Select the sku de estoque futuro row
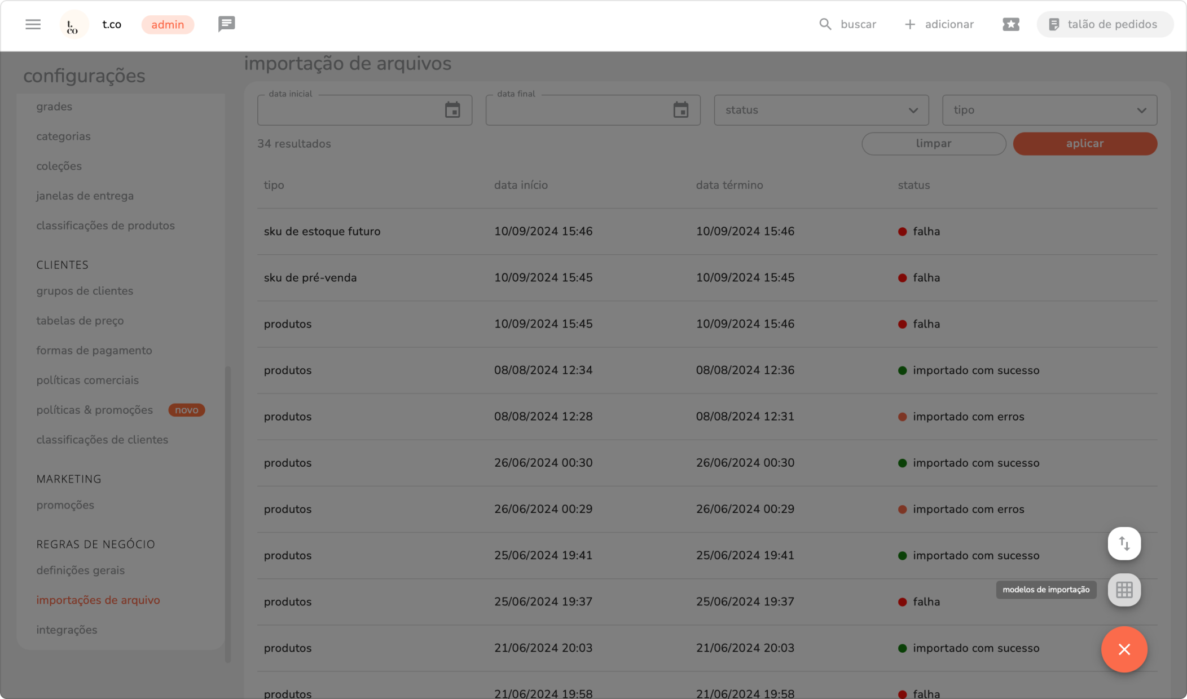Image resolution: width=1187 pixels, height=699 pixels. (x=322, y=231)
